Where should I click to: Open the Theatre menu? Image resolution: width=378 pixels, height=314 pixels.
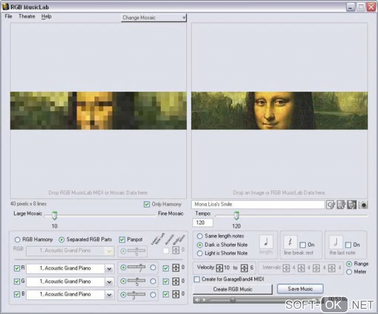tap(27, 16)
